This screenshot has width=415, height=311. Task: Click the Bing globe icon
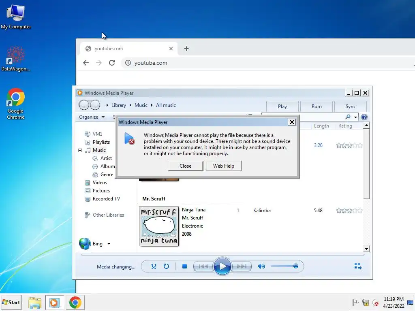click(x=85, y=243)
